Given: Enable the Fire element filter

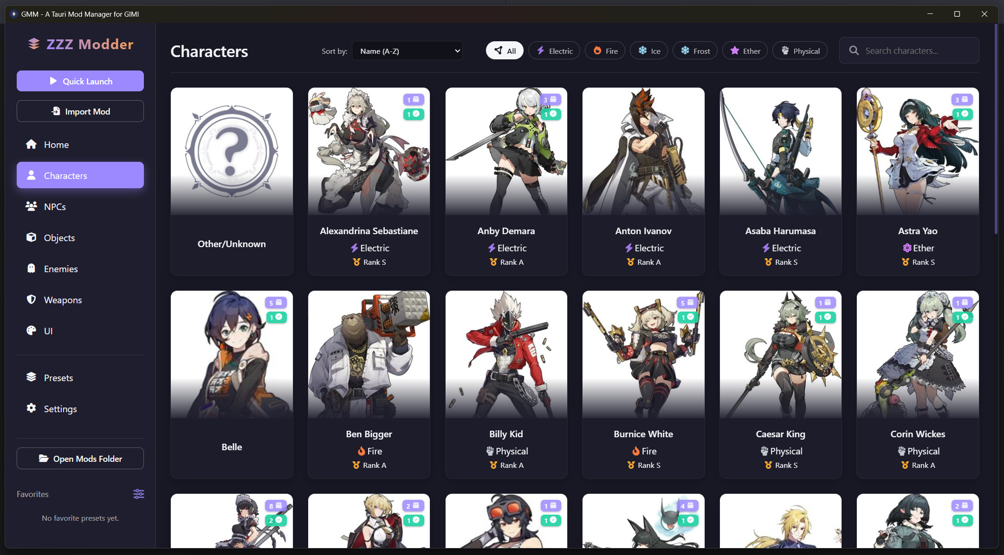Looking at the screenshot, I should pos(605,50).
